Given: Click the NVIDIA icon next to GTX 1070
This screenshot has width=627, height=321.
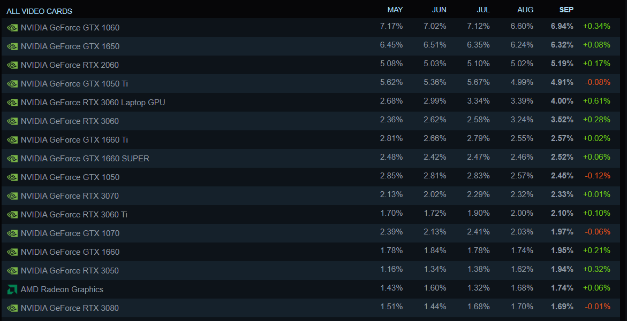Looking at the screenshot, I should (12, 233).
